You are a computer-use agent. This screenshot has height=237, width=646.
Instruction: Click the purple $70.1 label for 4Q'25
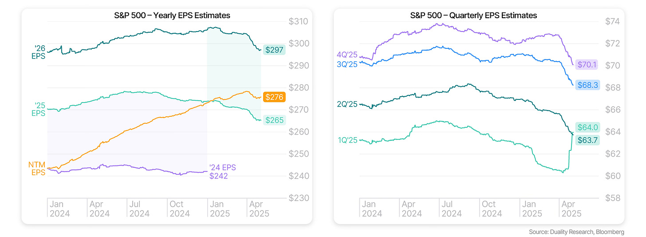pyautogui.click(x=587, y=65)
